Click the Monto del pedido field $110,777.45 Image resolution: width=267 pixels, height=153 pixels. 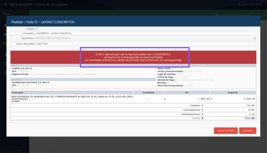145,44
